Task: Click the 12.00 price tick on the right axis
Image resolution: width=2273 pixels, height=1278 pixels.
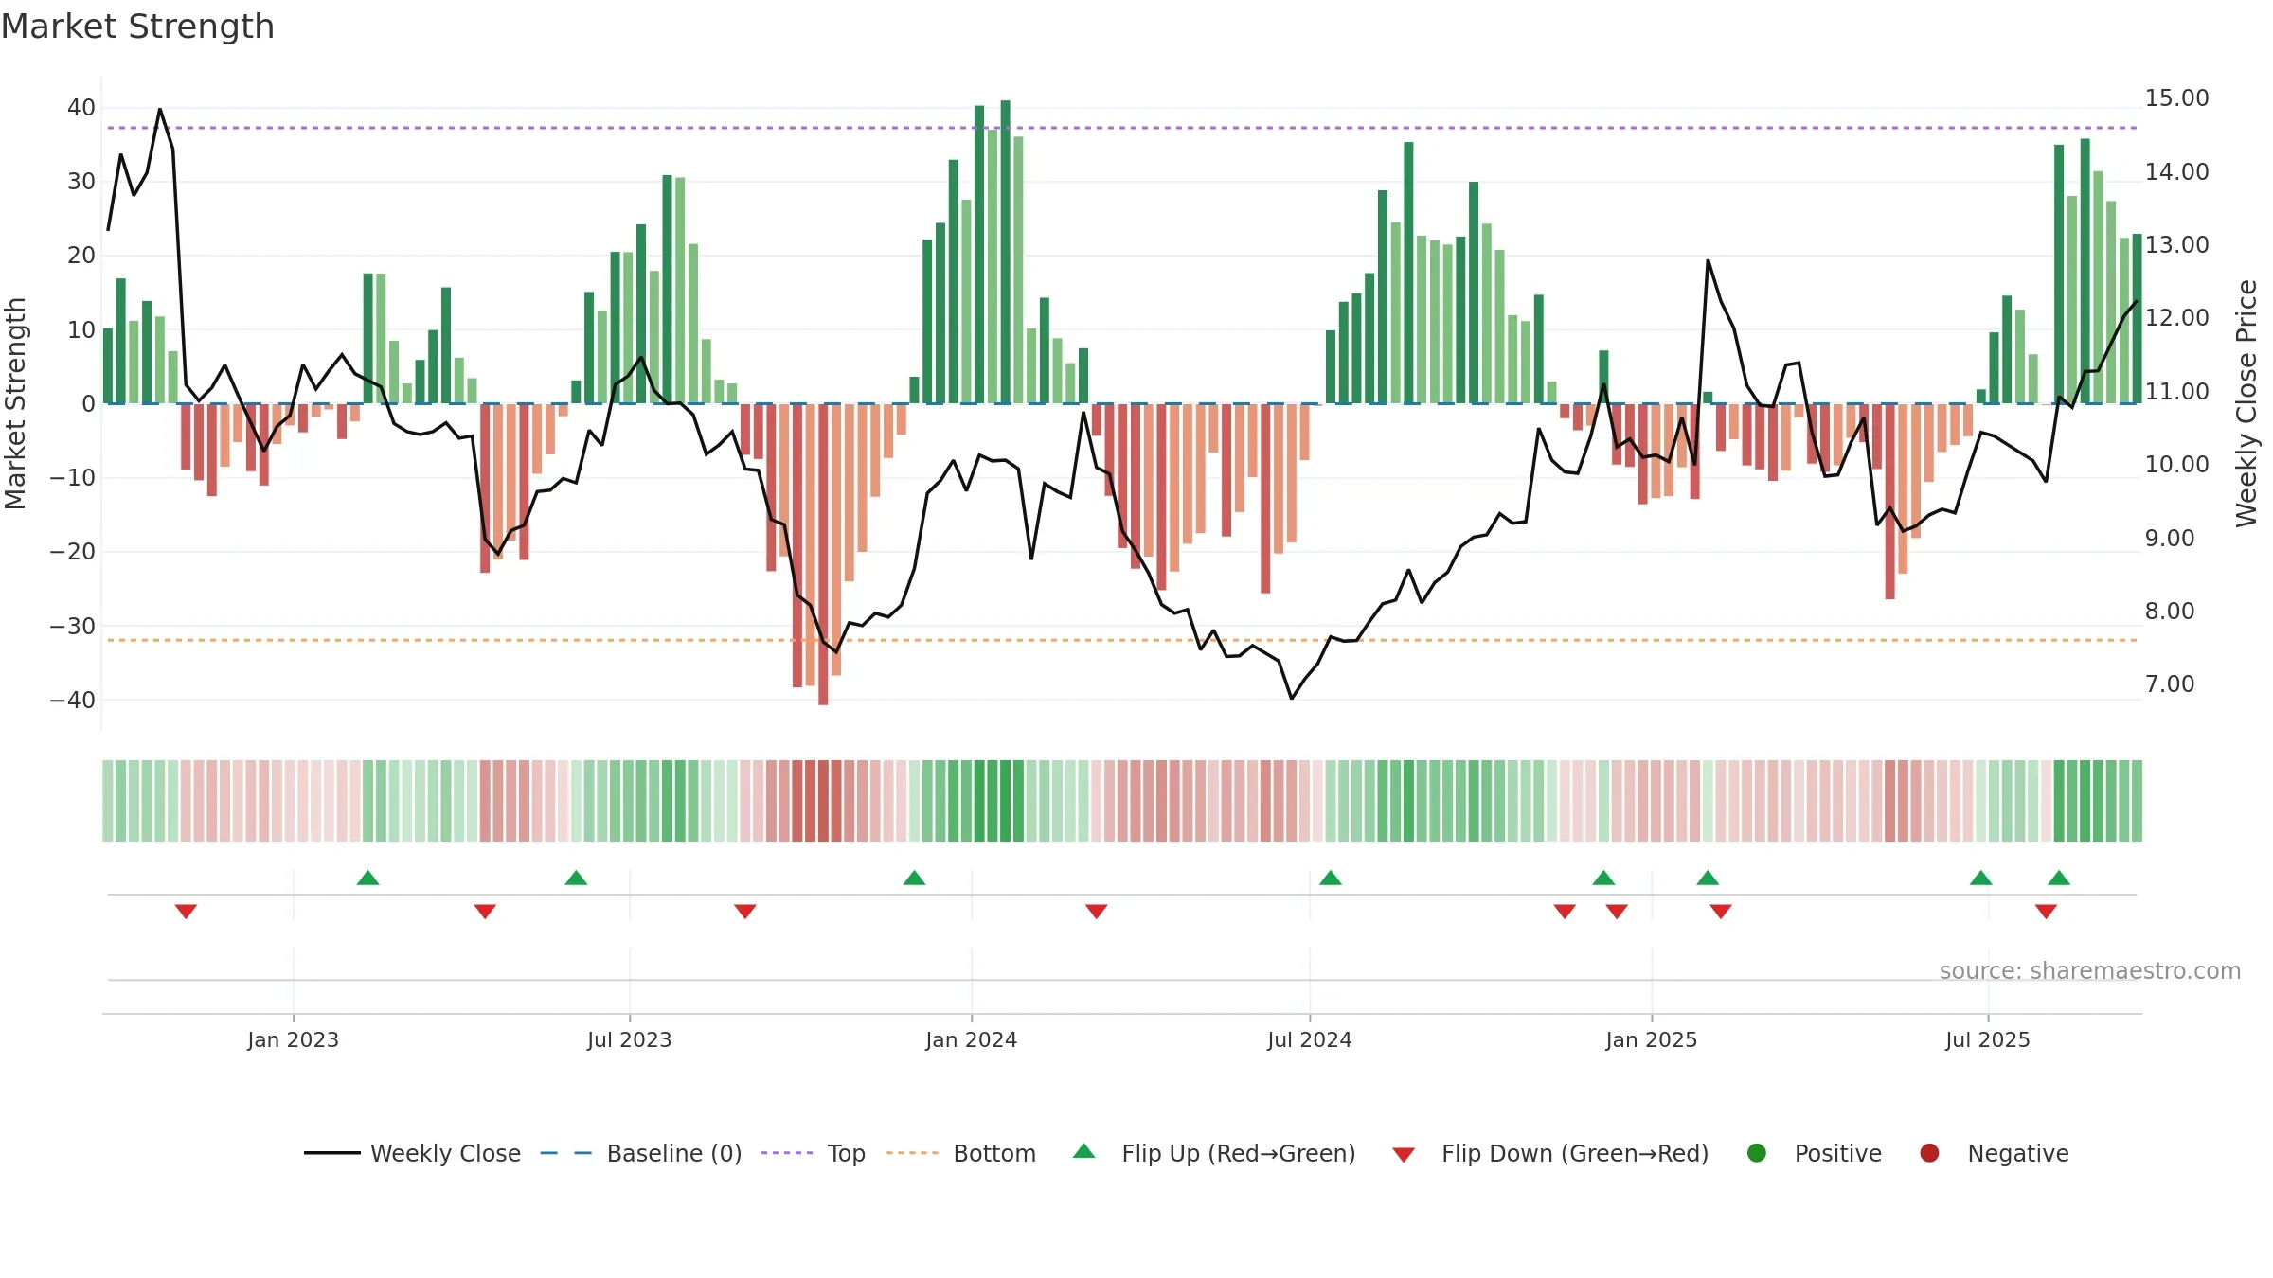Action: [x=2176, y=318]
